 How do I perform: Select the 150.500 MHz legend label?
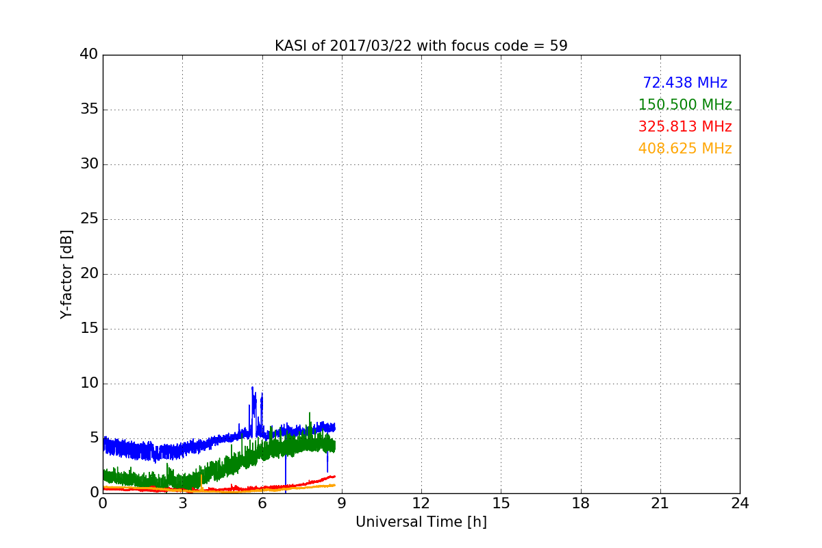pyautogui.click(x=685, y=105)
